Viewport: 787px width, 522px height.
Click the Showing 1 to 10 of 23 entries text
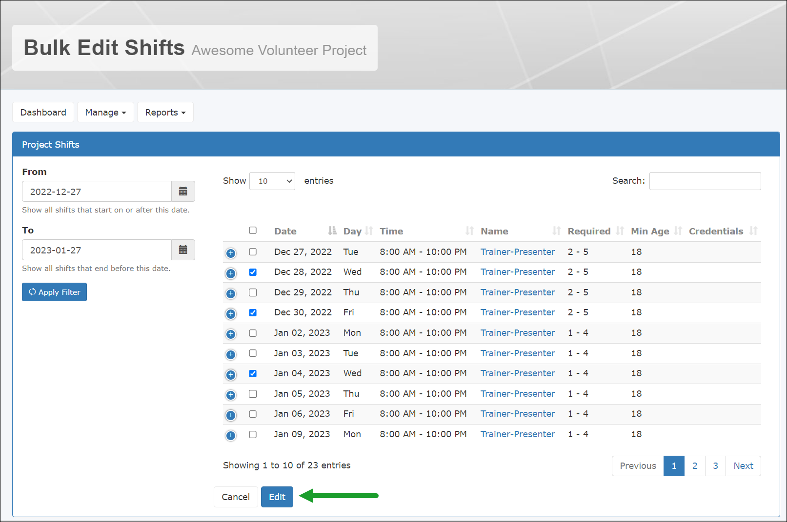[287, 465]
